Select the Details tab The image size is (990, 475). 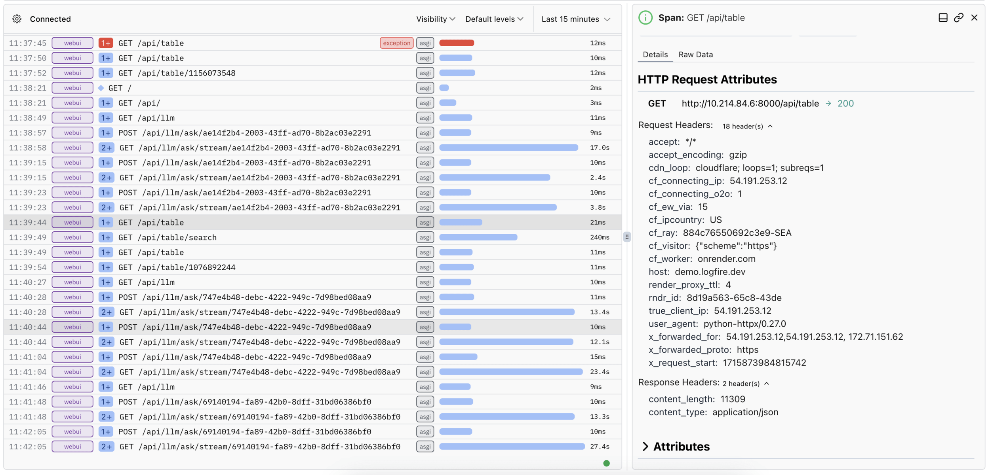tap(655, 55)
